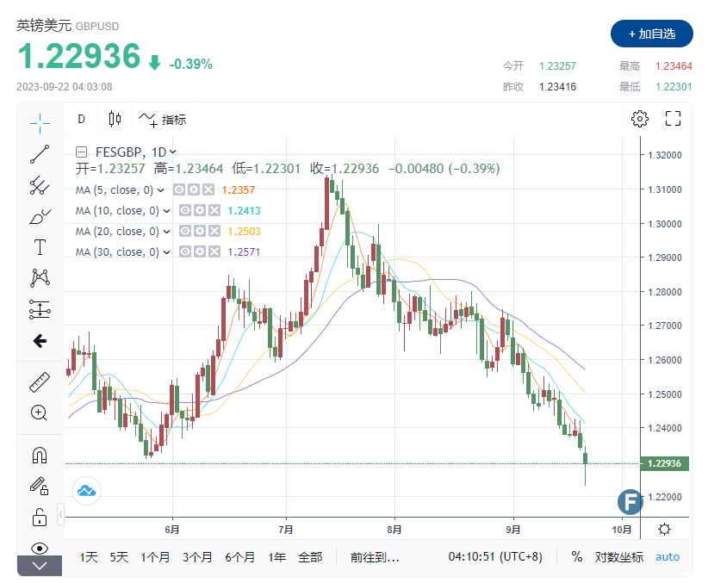Hide the MA (5, close, 0) indicator
This screenshot has width=708, height=583.
click(178, 189)
